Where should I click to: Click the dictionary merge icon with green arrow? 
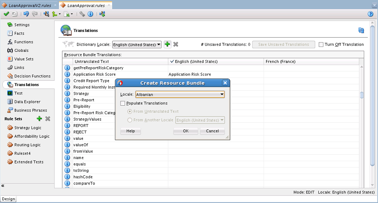point(102,14)
